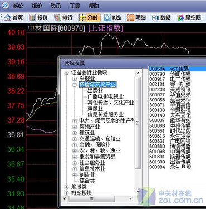Open the 系统 menu
Image resolution: width=206 pixels, height=209 pixels.
(x=18, y=6)
